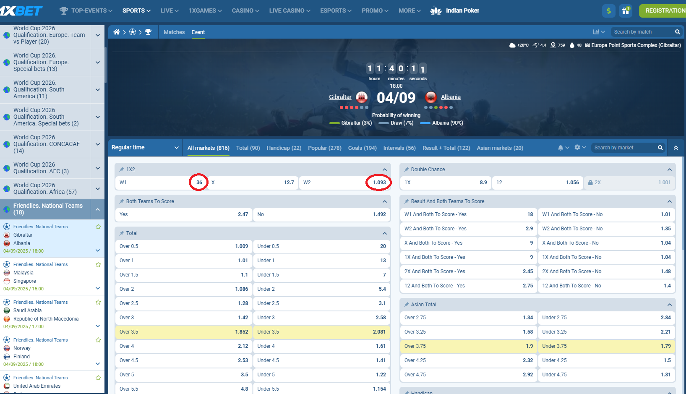Open the Albania team link
686x394 pixels.
(451, 97)
